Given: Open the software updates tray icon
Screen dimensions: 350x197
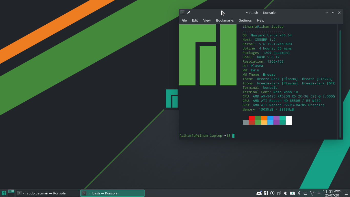Looking at the screenshot, I should pyautogui.click(x=272, y=193).
